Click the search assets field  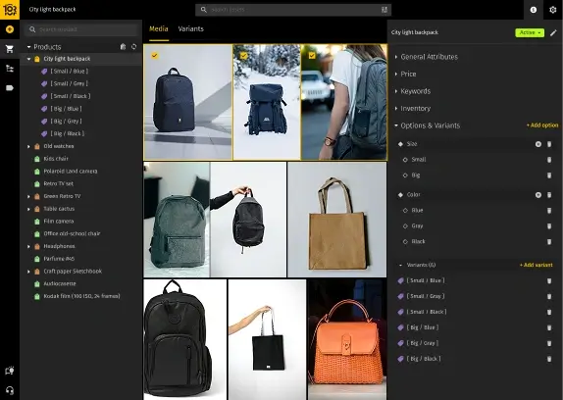click(293, 10)
